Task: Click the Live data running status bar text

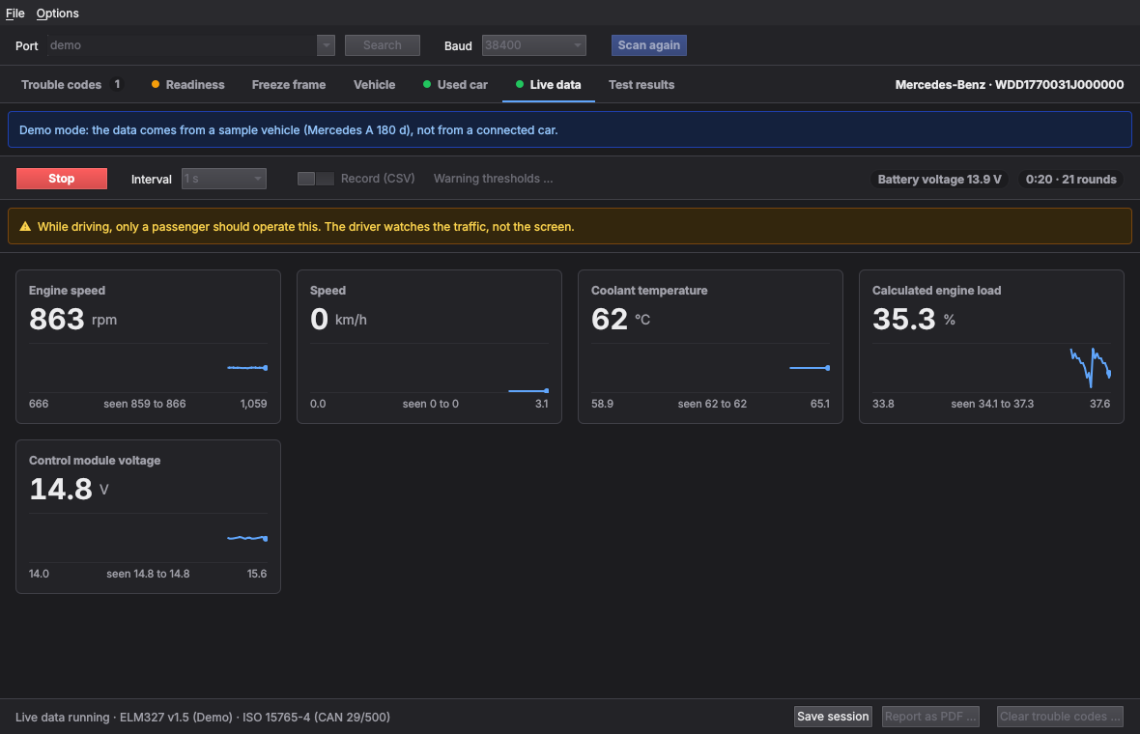Action: click(x=203, y=718)
